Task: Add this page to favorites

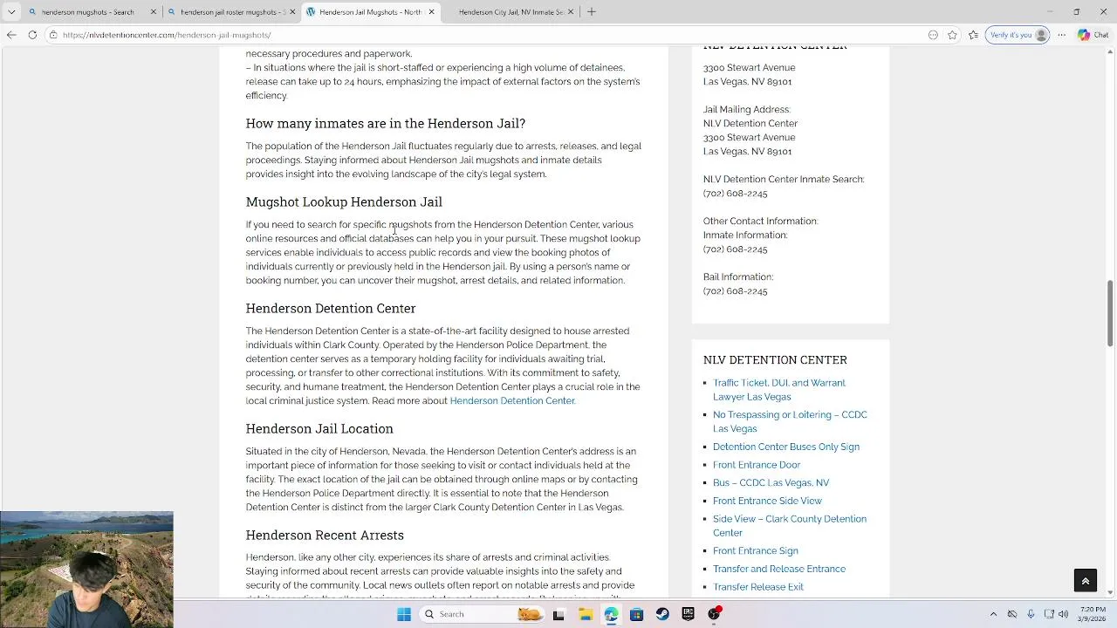Action: tap(952, 35)
